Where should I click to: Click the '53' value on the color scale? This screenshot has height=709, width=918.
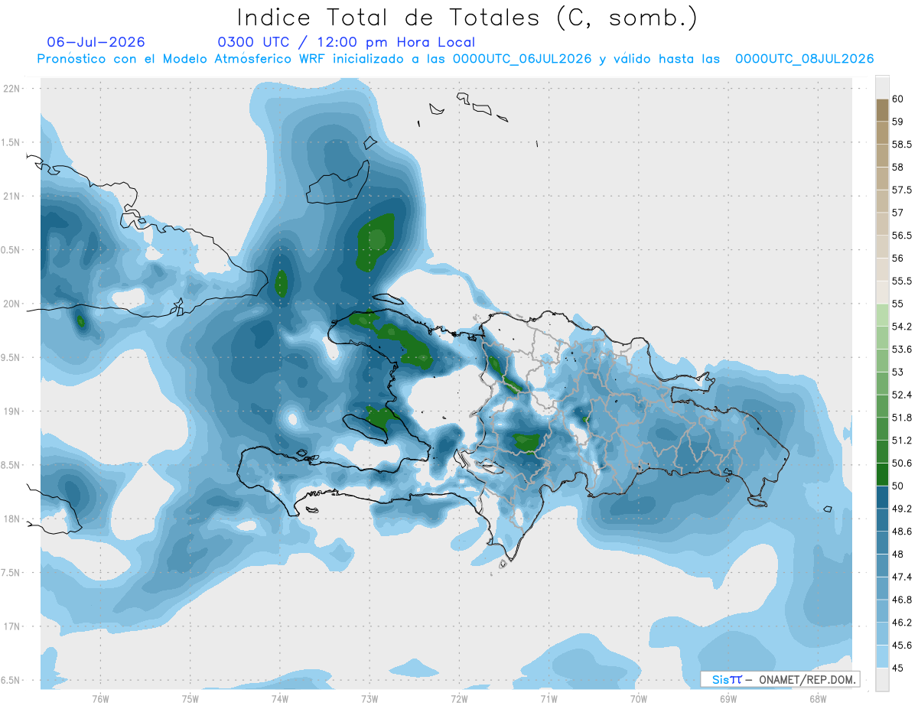pyautogui.click(x=897, y=372)
